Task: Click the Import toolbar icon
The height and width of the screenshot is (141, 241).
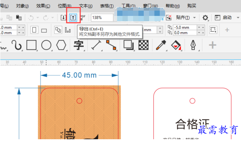Action: (x=63, y=18)
